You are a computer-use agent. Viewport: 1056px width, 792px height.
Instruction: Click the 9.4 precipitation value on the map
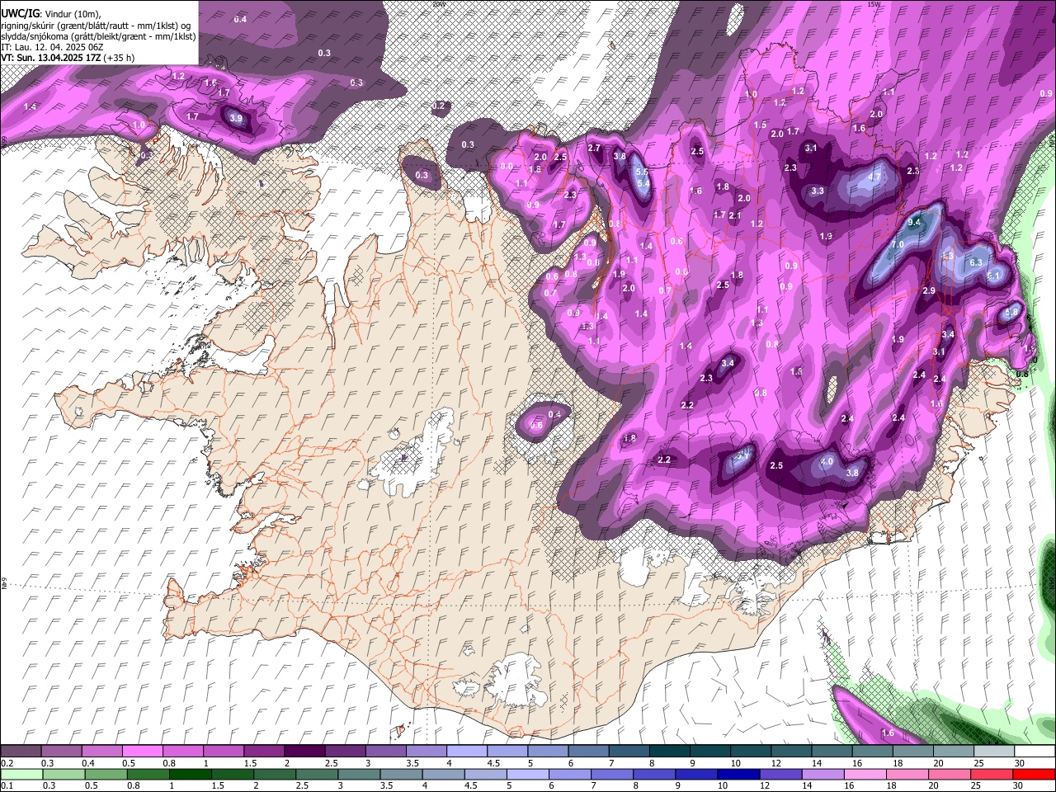[914, 223]
